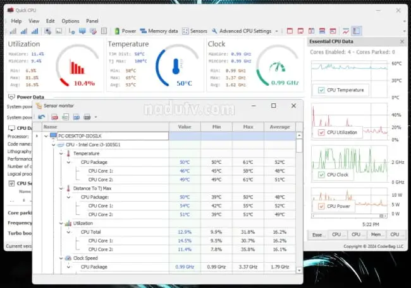Viewport: 411px width, 288px height.
Task: Click the red line chart toolbar icon
Action: (x=346, y=31)
